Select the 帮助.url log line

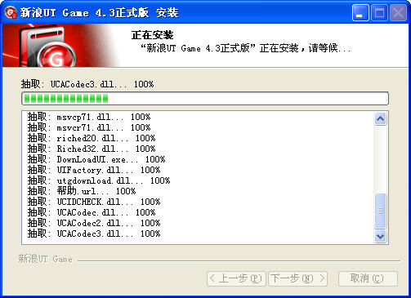pyautogui.click(x=82, y=191)
